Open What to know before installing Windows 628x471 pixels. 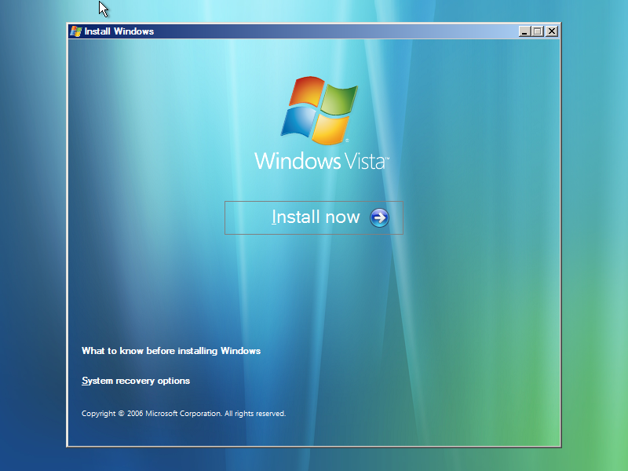171,351
